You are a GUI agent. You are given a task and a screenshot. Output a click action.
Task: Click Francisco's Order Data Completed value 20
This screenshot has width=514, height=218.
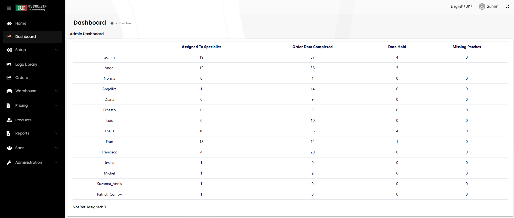click(313, 152)
